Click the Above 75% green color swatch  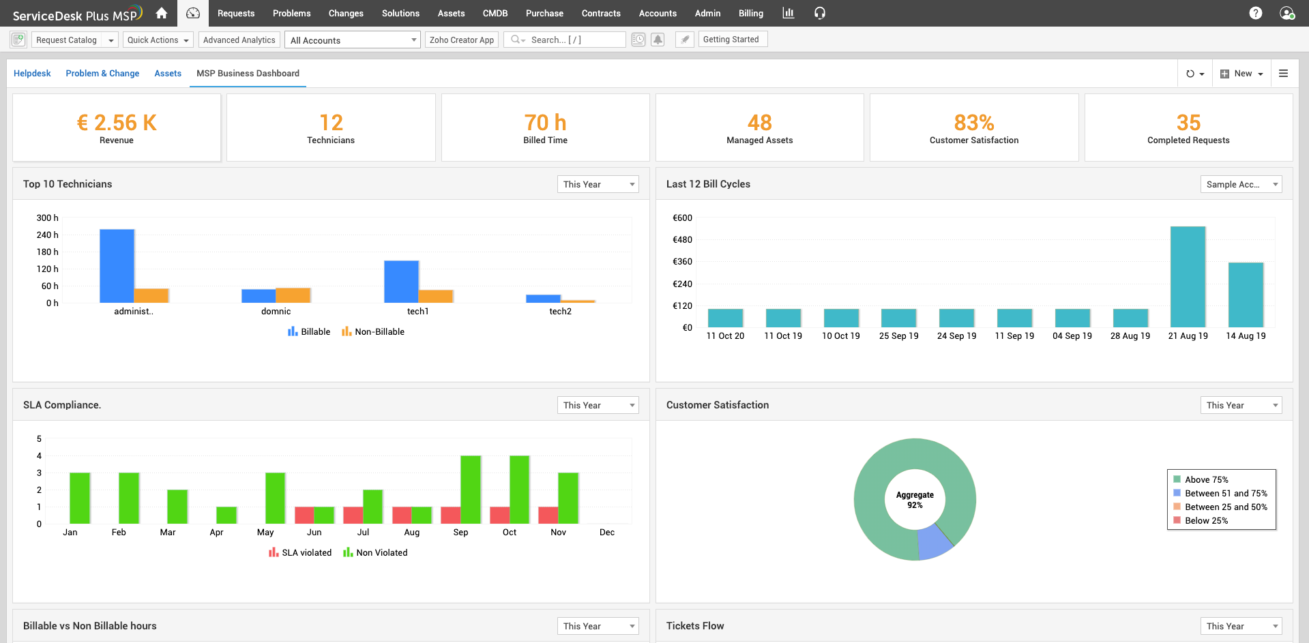click(x=1177, y=479)
